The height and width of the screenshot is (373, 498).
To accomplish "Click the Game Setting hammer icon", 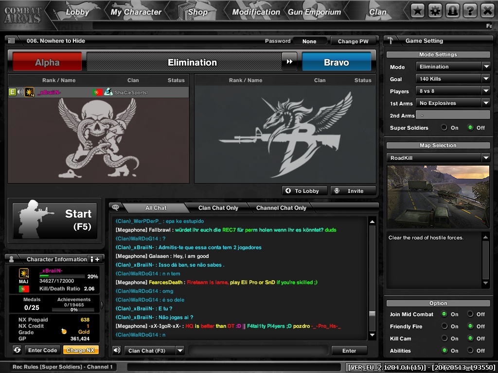I will (x=391, y=41).
